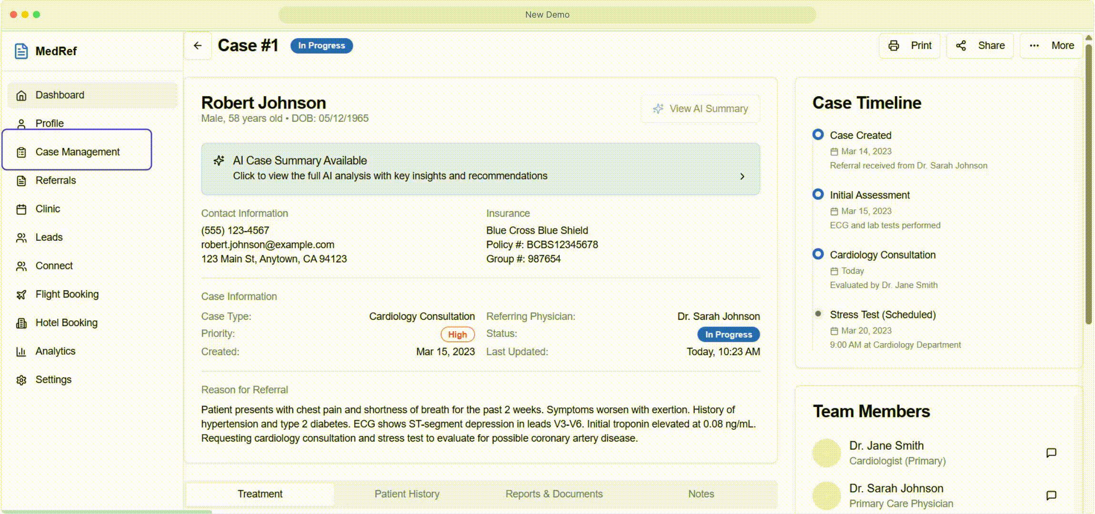Select the Referrals document icon

[x=21, y=180]
